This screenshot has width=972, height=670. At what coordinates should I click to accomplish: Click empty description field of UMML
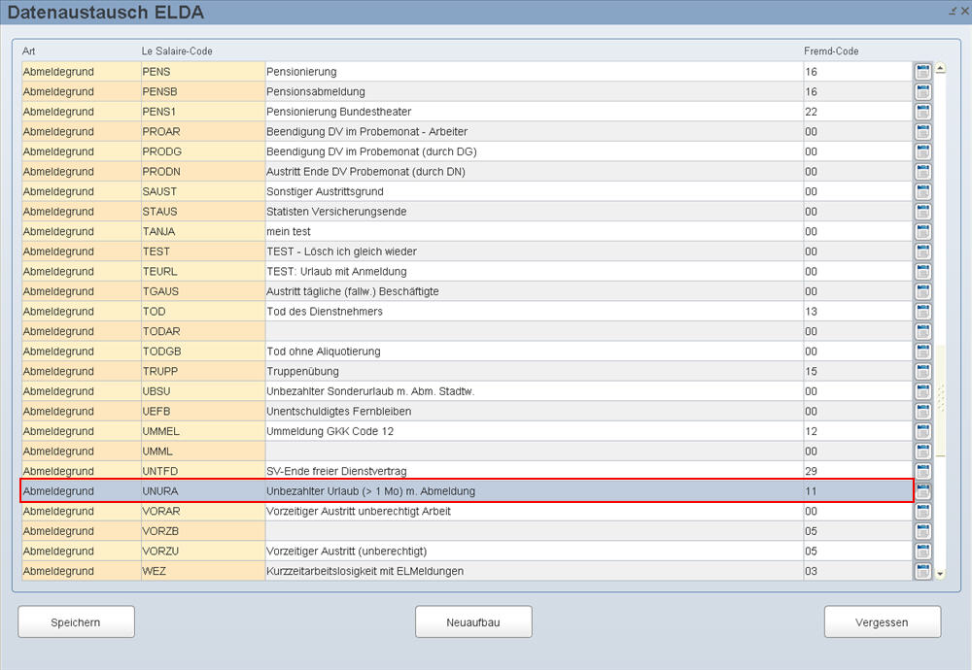(x=535, y=452)
